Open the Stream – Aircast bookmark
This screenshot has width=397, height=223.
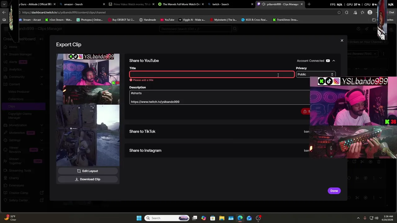29,20
